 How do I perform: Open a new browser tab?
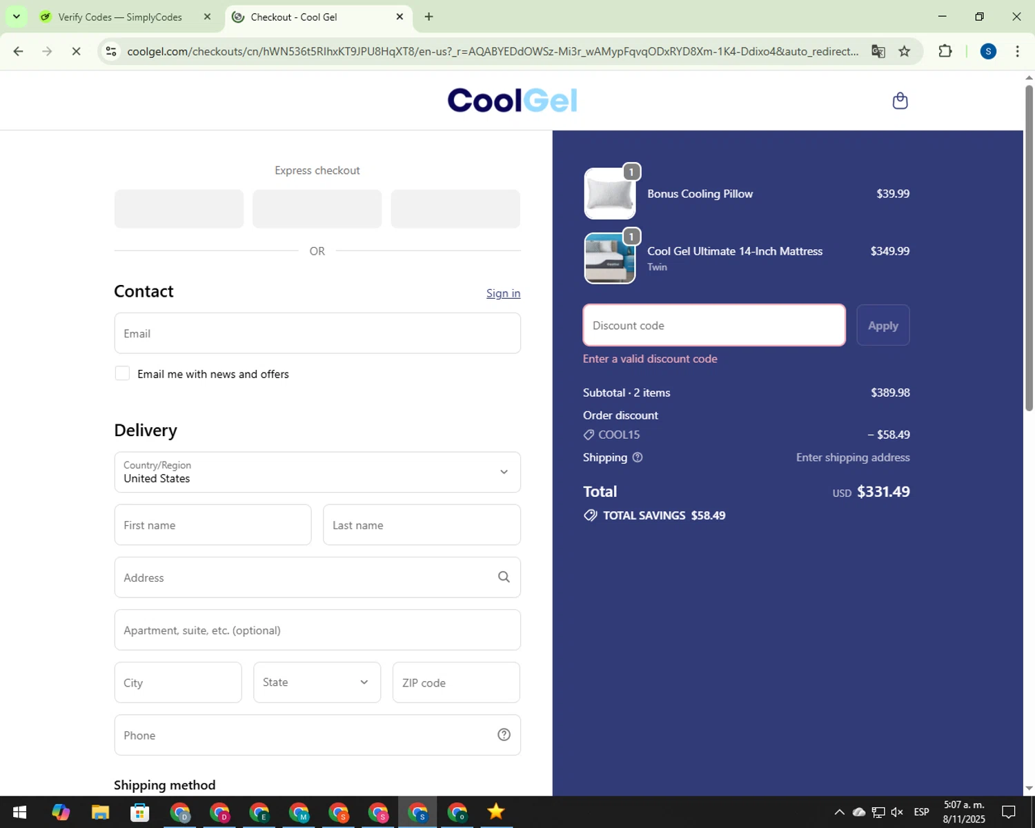coord(428,17)
